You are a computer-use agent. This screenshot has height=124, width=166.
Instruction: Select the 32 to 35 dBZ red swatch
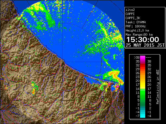pyautogui.click(x=143, y=65)
